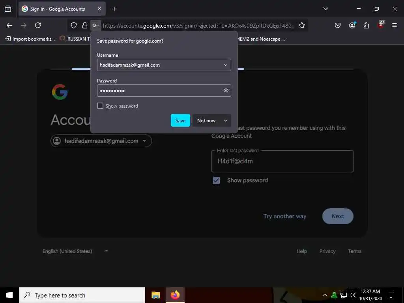The height and width of the screenshot is (303, 404).
Task: Click the Username field in save password popup
Action: click(164, 65)
